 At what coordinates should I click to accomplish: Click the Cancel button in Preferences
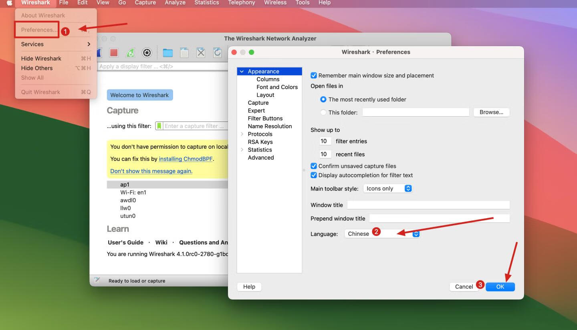pyautogui.click(x=464, y=287)
